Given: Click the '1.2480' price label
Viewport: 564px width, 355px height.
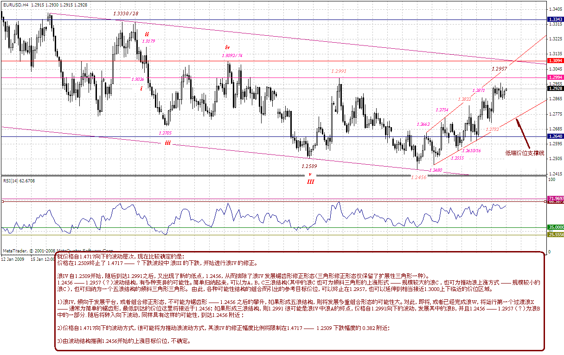Looking at the screenshot, I should pos(436,170).
